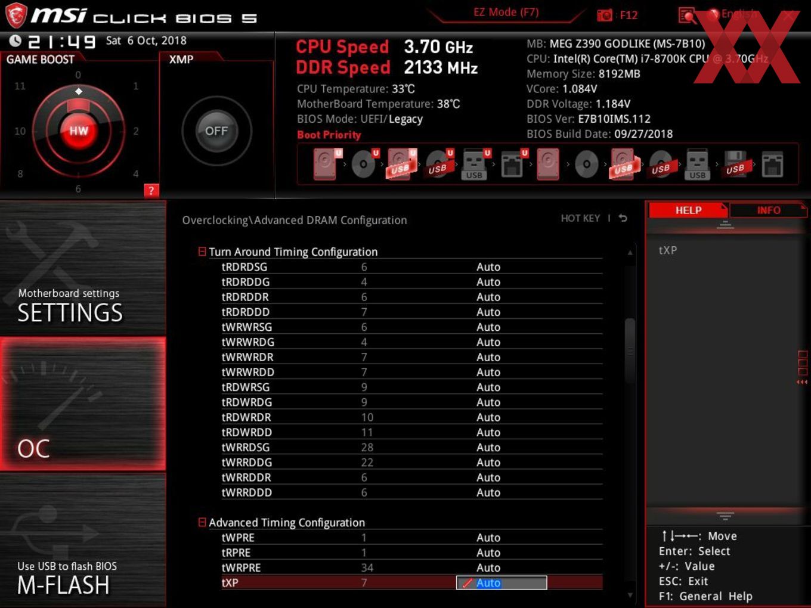This screenshot has height=608, width=811.
Task: Open the OC overclocking section
Action: tap(83, 404)
